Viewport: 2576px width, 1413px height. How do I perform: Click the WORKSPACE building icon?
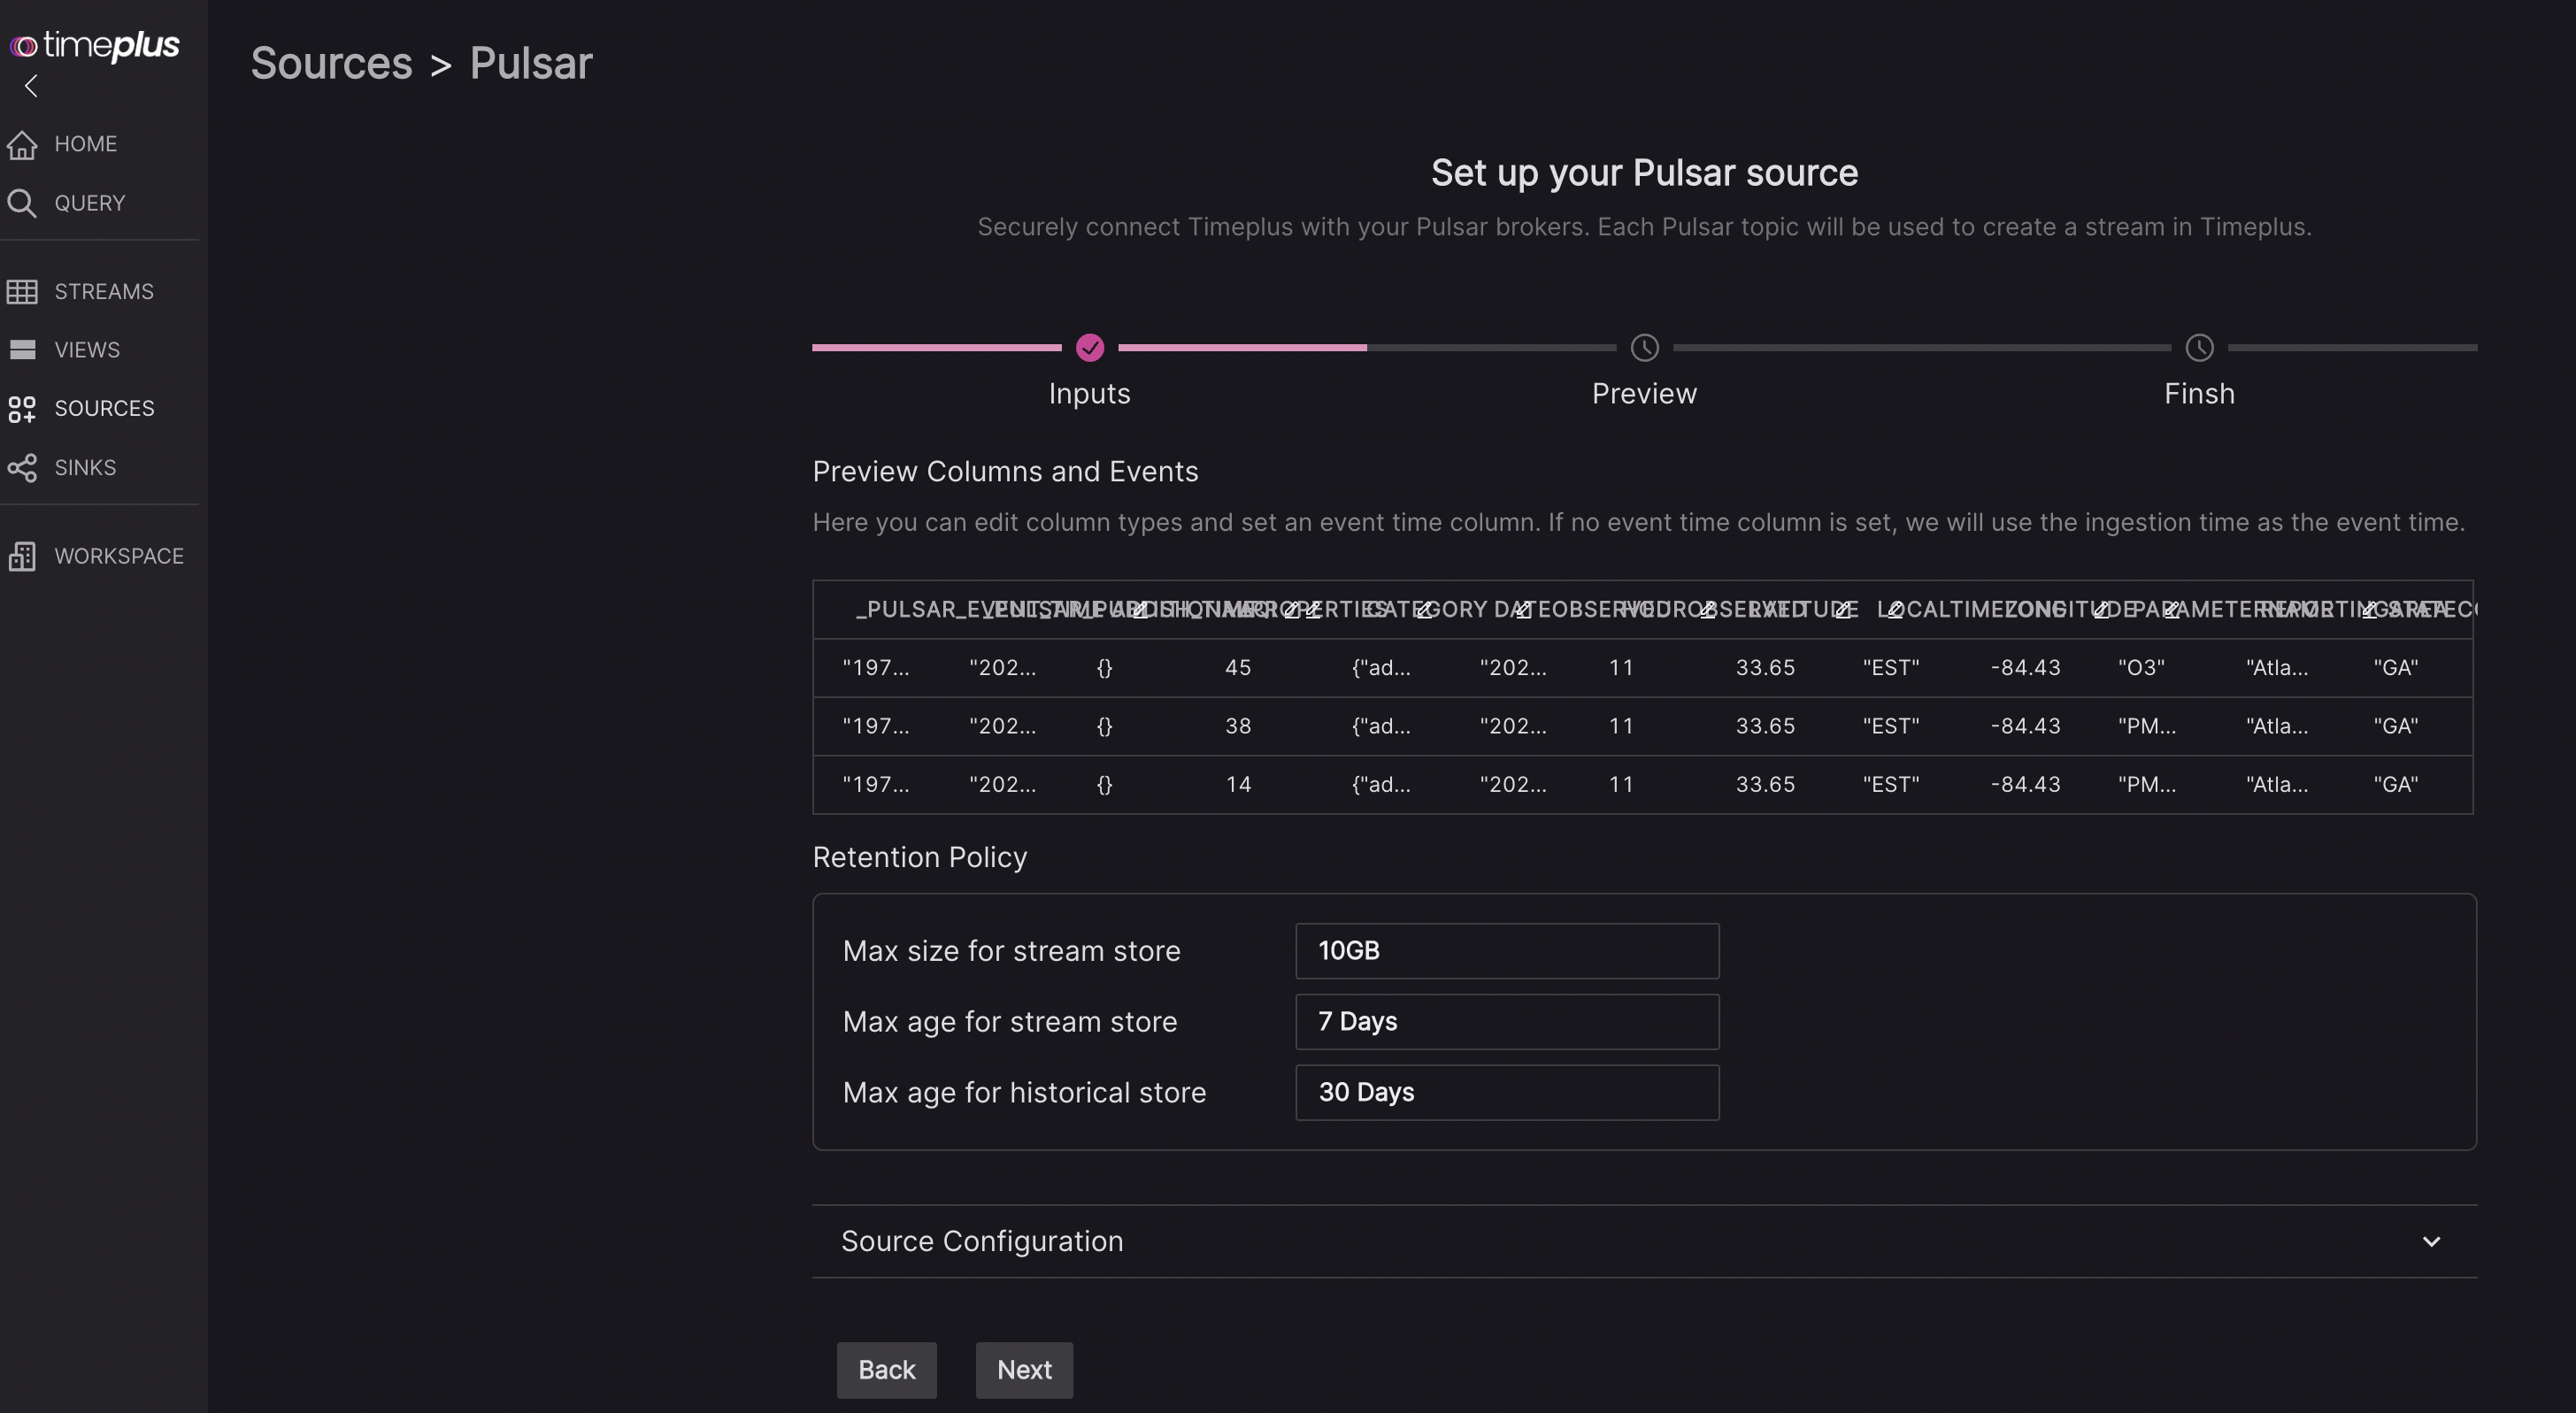pyautogui.click(x=22, y=556)
